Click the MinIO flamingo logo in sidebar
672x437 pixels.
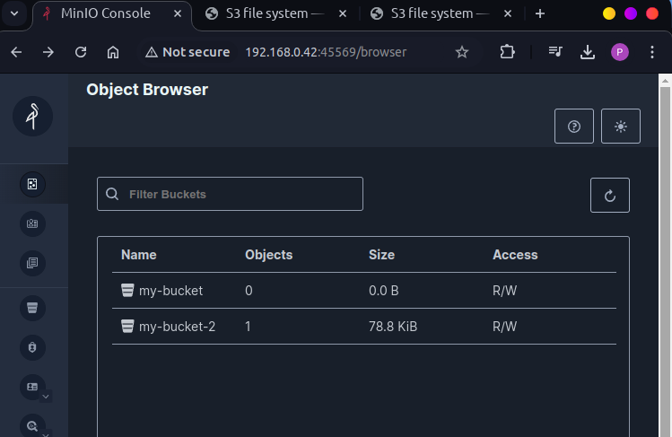(x=32, y=116)
